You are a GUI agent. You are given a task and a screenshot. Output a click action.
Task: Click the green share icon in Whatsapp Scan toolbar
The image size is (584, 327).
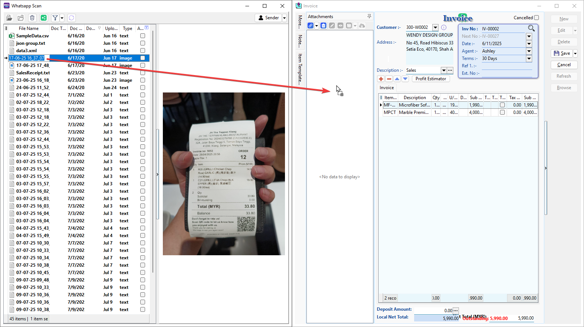(x=44, y=18)
